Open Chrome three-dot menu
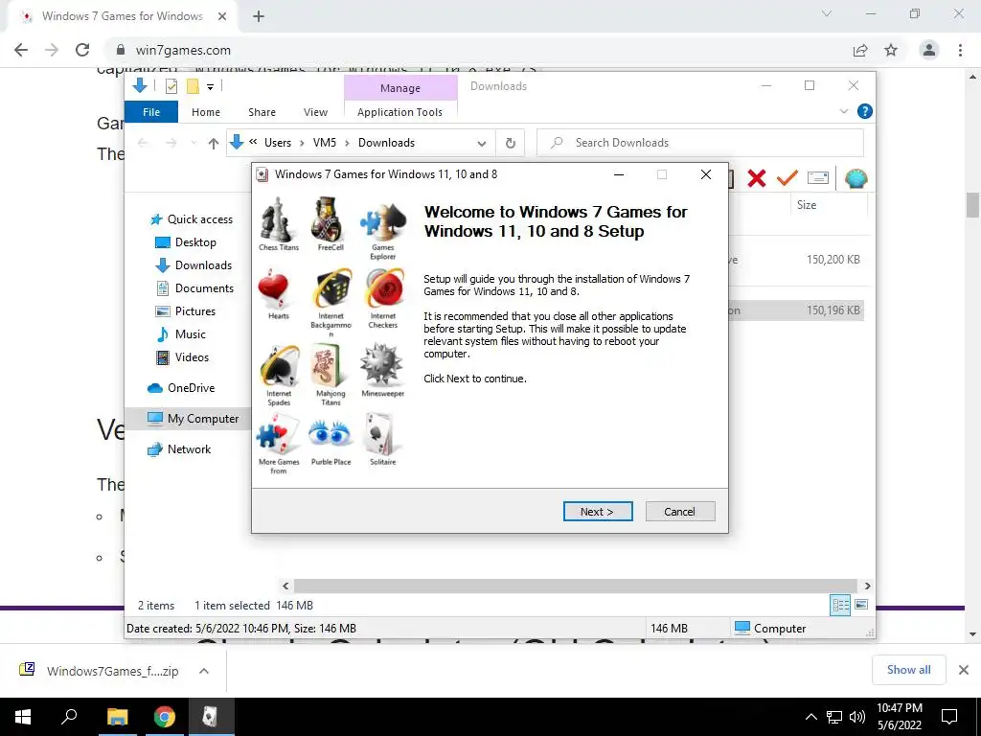The width and height of the screenshot is (981, 736). [x=960, y=50]
